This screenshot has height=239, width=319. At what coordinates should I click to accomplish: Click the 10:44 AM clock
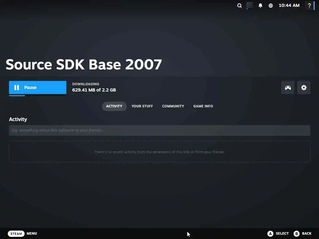click(x=289, y=6)
